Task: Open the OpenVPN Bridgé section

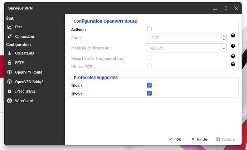Action: [29, 82]
